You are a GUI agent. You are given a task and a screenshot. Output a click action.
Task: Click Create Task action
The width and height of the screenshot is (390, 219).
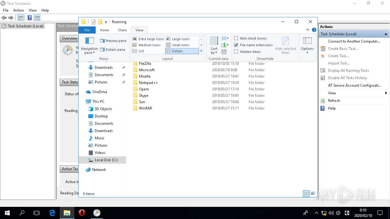pyautogui.click(x=339, y=56)
